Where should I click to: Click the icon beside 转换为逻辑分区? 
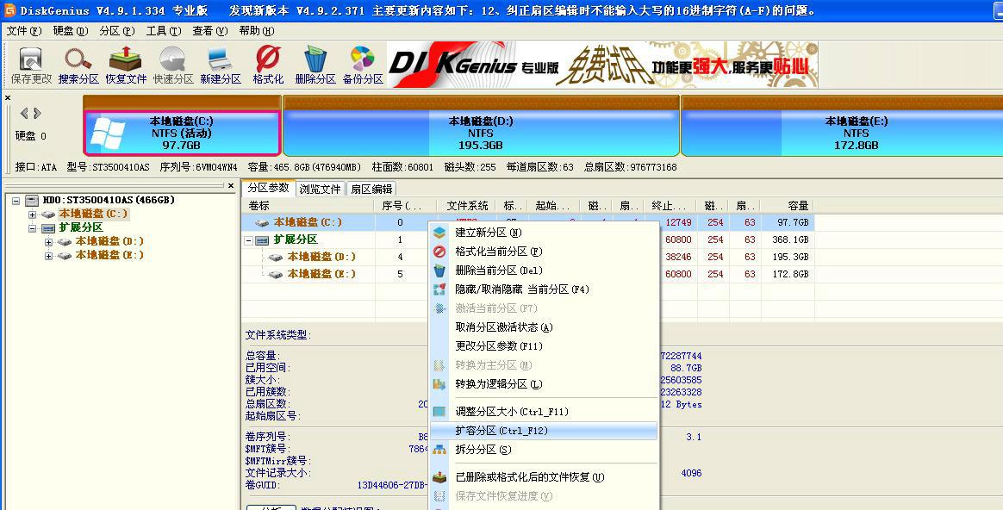point(439,384)
